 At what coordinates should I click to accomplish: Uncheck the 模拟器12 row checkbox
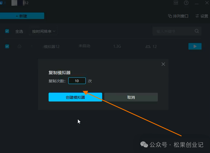click(7, 46)
